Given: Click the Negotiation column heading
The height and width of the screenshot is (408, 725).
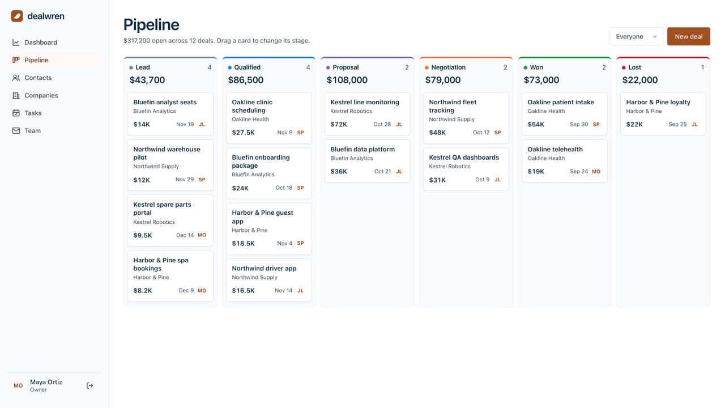Looking at the screenshot, I should pos(448,67).
